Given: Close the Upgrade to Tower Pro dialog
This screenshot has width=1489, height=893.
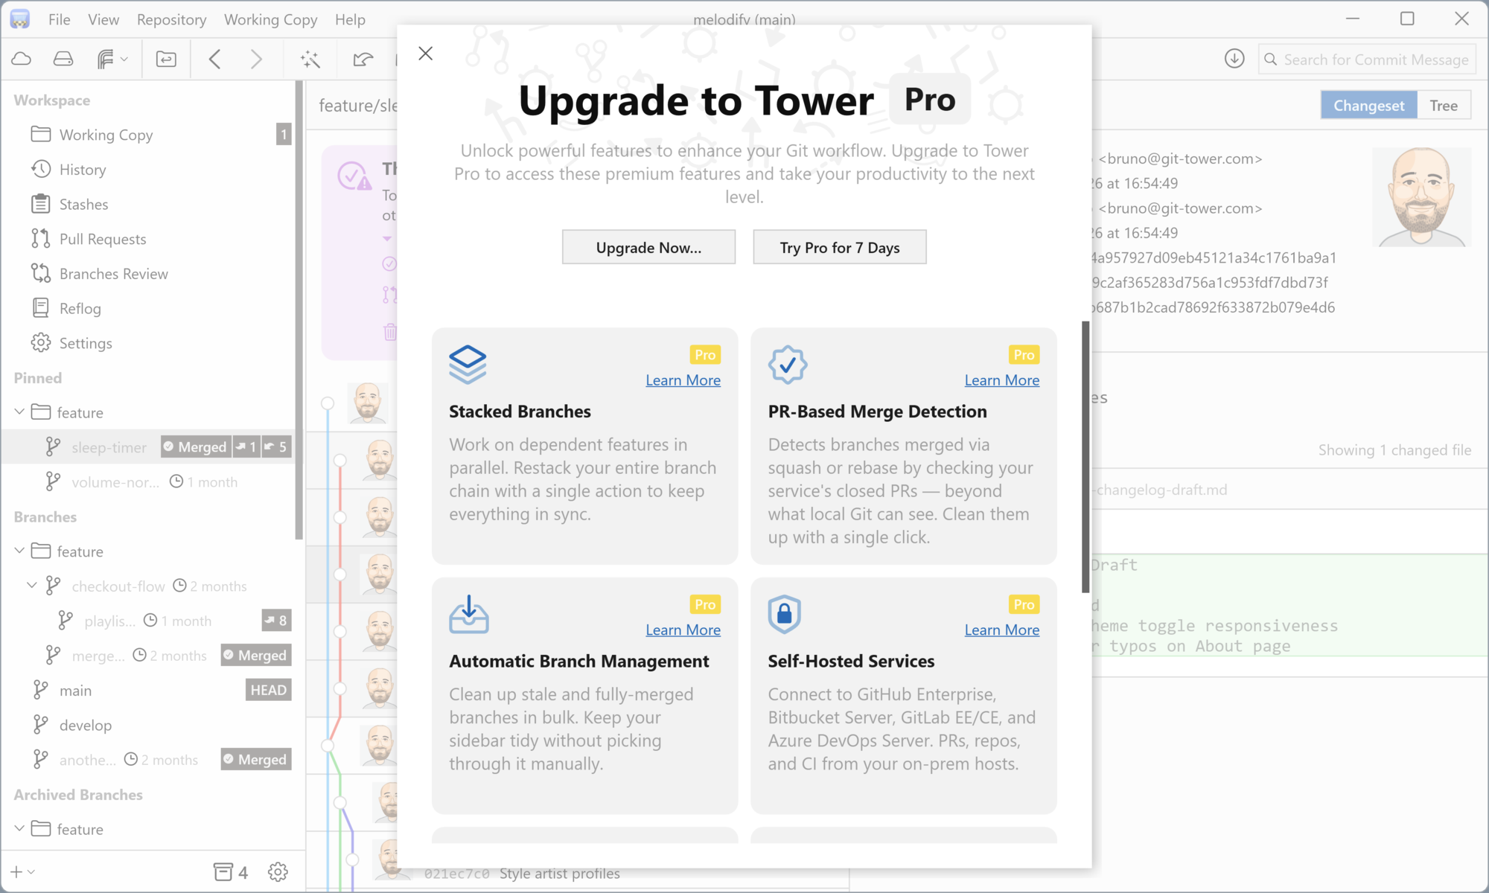Looking at the screenshot, I should [x=425, y=53].
